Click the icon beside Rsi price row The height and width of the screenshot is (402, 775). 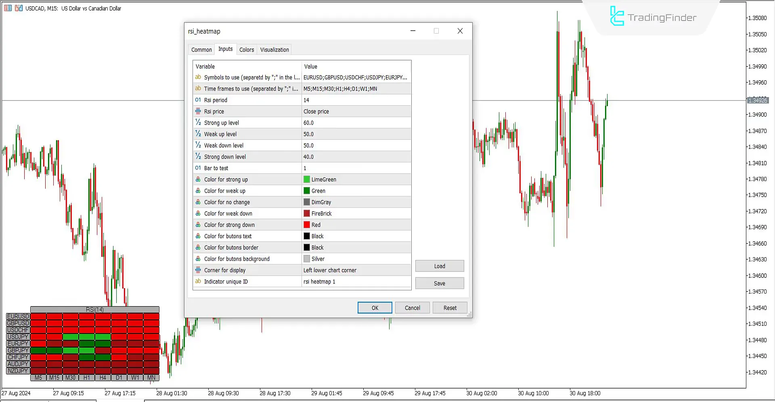tap(198, 111)
